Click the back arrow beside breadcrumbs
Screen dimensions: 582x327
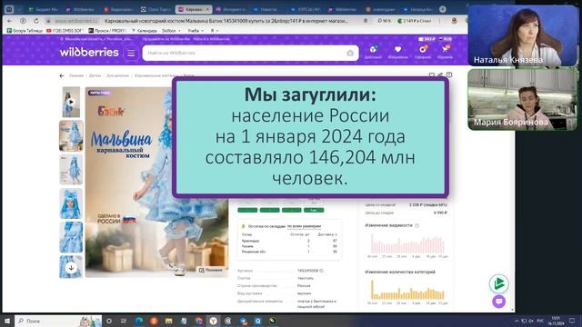[62, 75]
